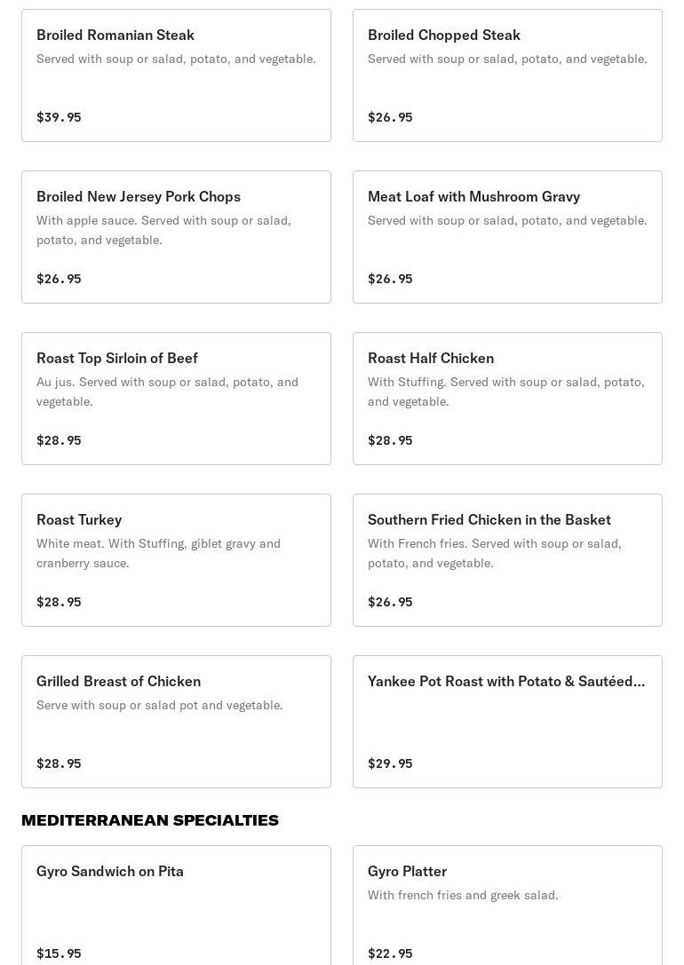This screenshot has width=684, height=965.
Task: Click the Mediterranean Specialties section heading
Action: point(150,820)
